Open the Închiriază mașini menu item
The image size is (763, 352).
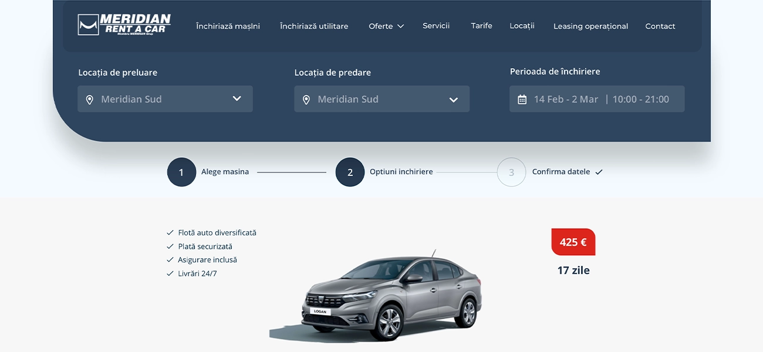(228, 26)
